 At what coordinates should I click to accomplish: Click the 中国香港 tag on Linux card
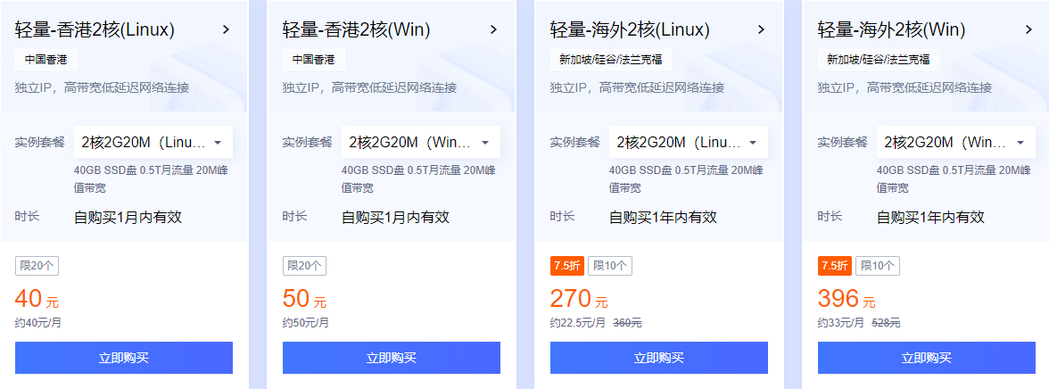pos(46,60)
